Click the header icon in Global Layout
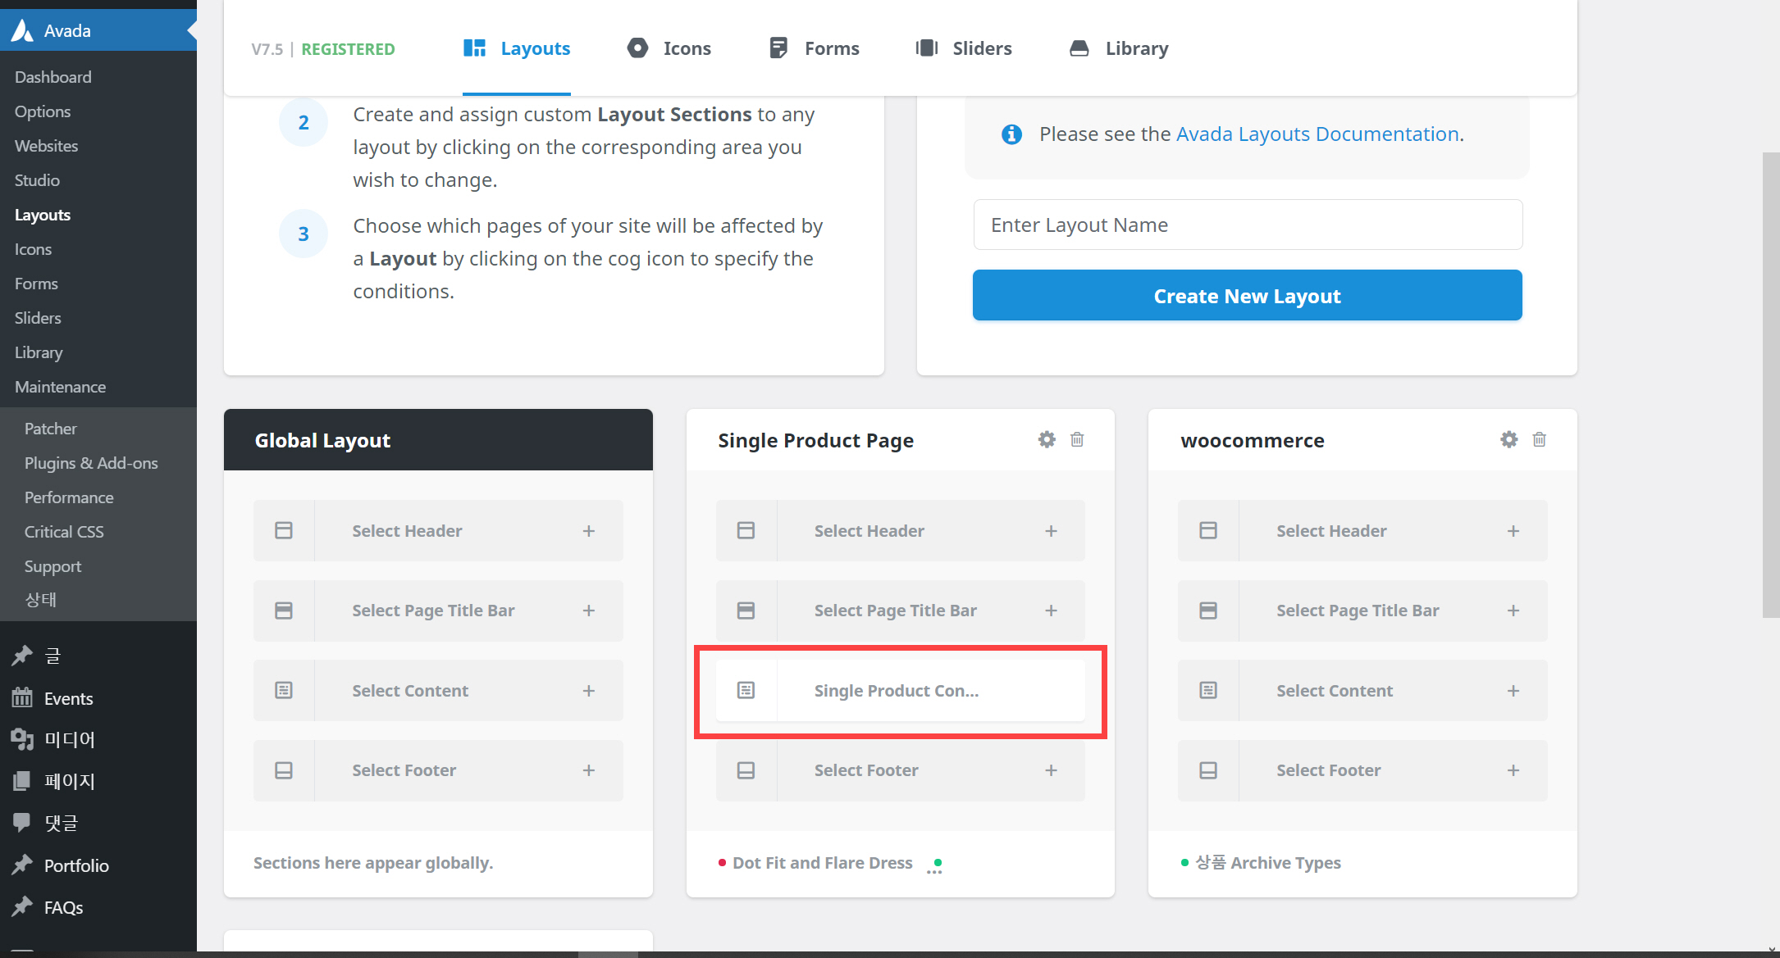Image resolution: width=1780 pixels, height=958 pixels. tap(284, 530)
